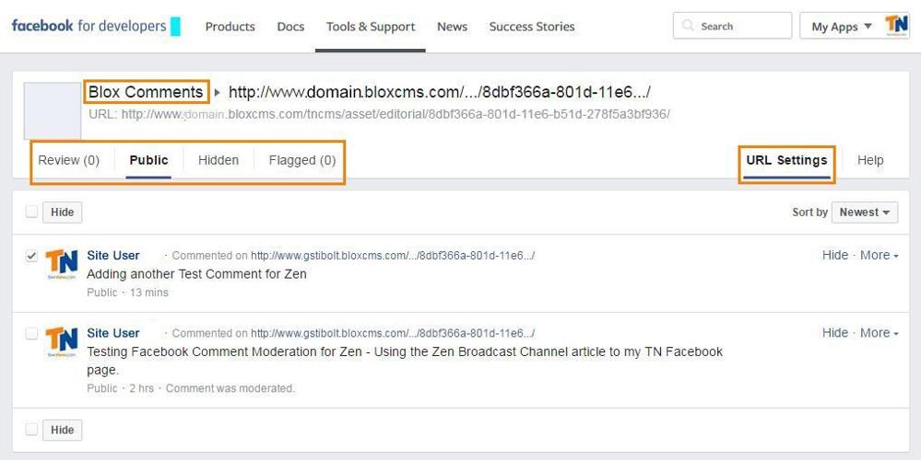Open the Tools & Support menu
Image resolution: width=921 pixels, height=460 pixels.
371,27
